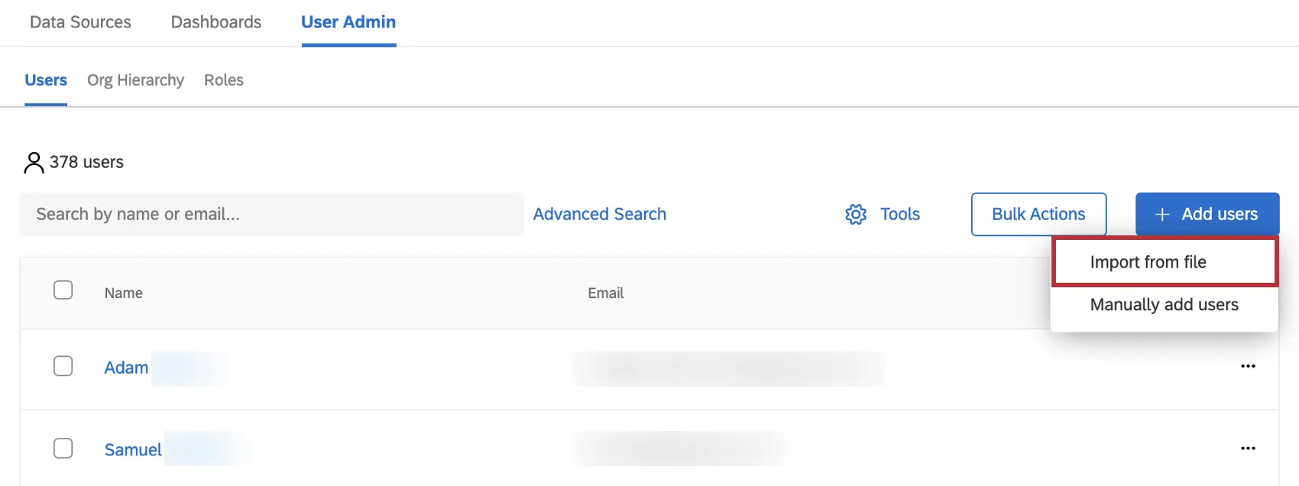Check the checkbox next to Samuel
The height and width of the screenshot is (486, 1299).
[63, 449]
